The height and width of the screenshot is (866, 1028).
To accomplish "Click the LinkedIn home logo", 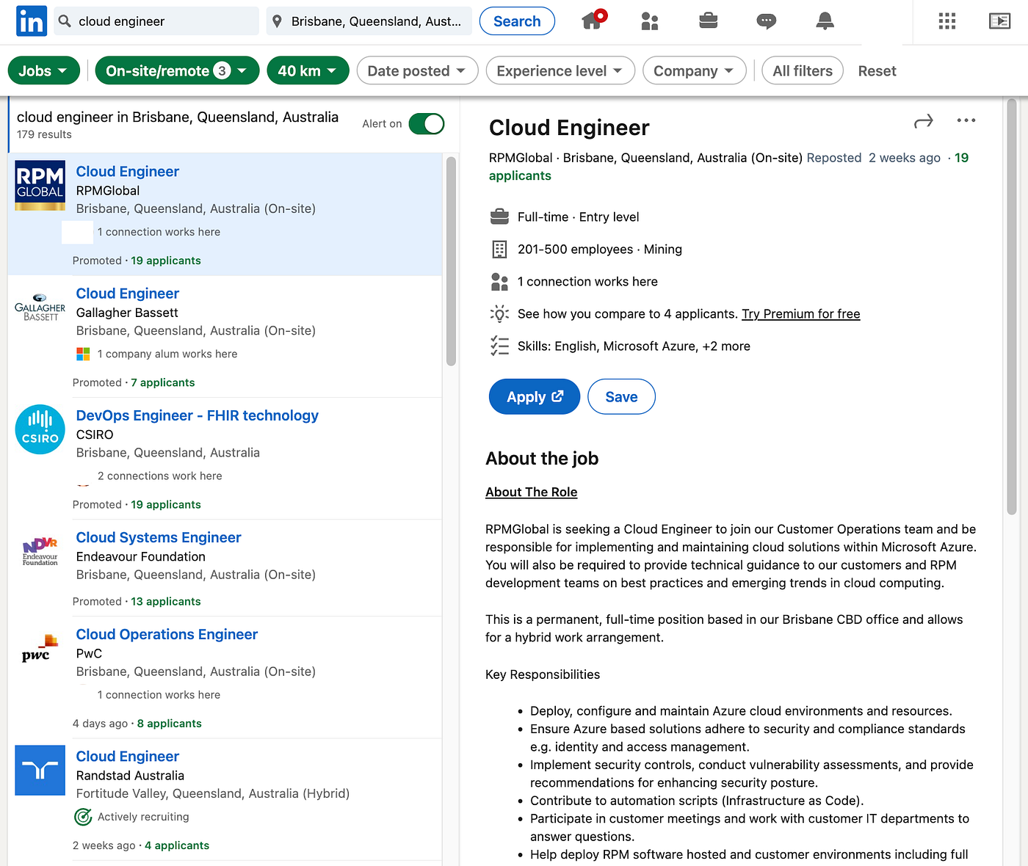I will (31, 21).
